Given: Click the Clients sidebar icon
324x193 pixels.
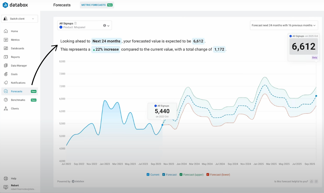Looking at the screenshot, I should click(x=6, y=108).
